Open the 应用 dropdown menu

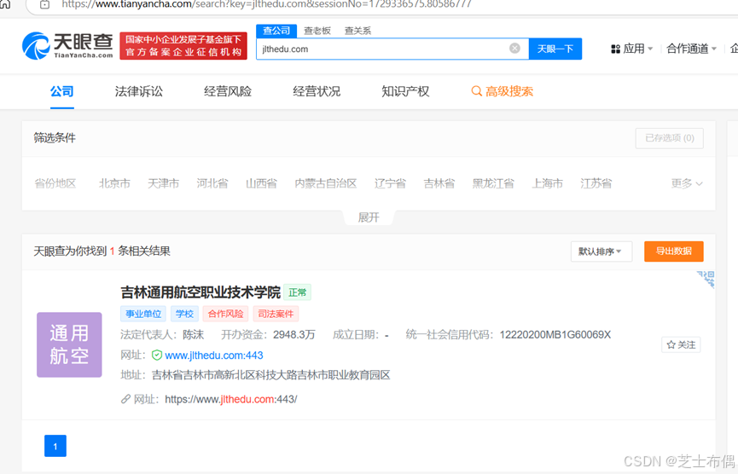[631, 49]
